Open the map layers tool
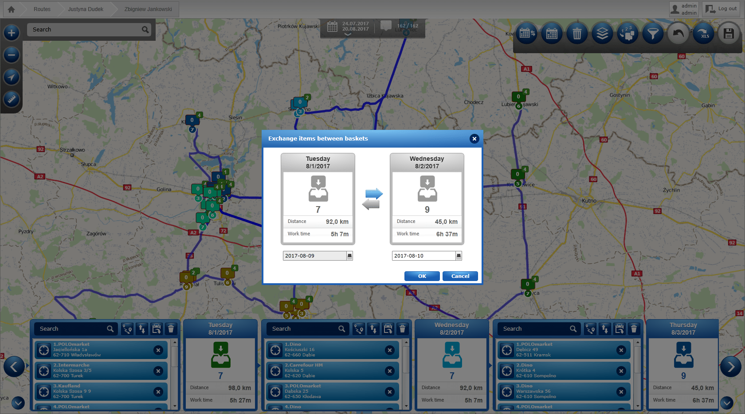 click(602, 33)
